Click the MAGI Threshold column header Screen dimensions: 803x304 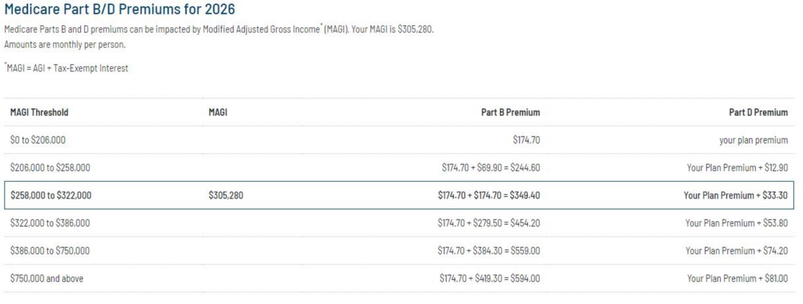click(39, 112)
